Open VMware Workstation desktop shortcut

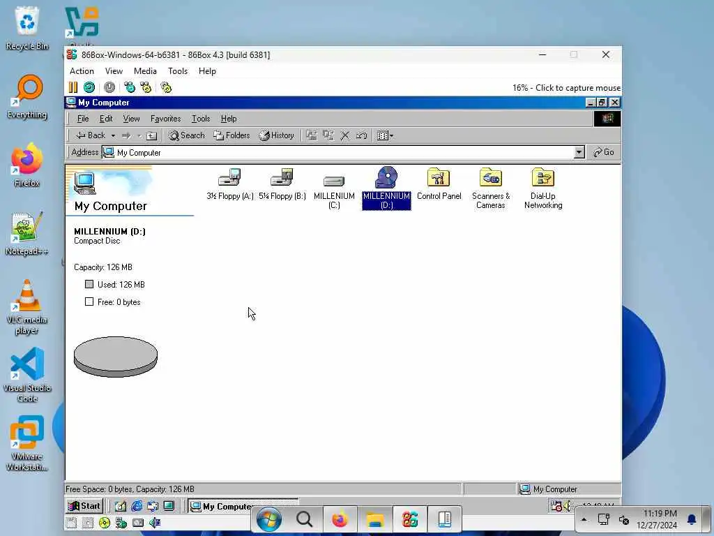pyautogui.click(x=27, y=444)
